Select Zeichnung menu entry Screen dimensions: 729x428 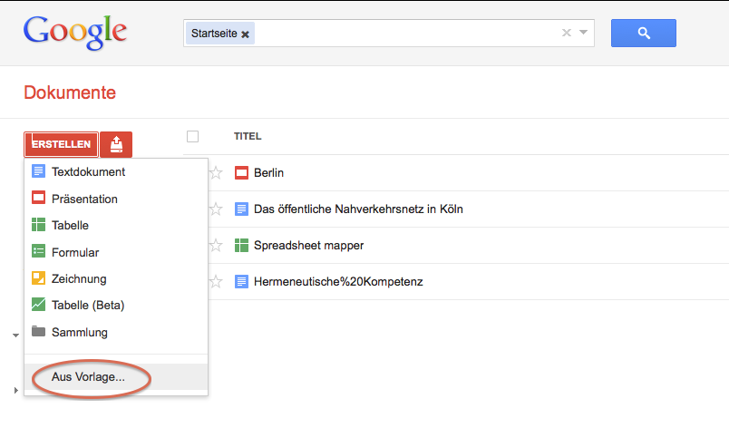click(116, 278)
